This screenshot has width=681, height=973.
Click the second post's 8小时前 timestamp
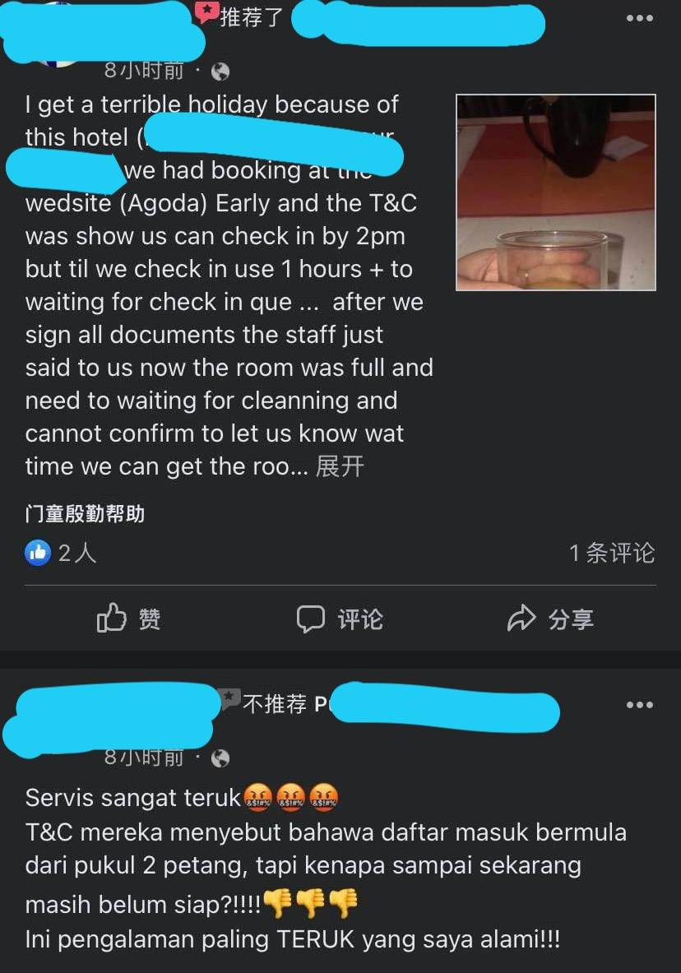144,758
